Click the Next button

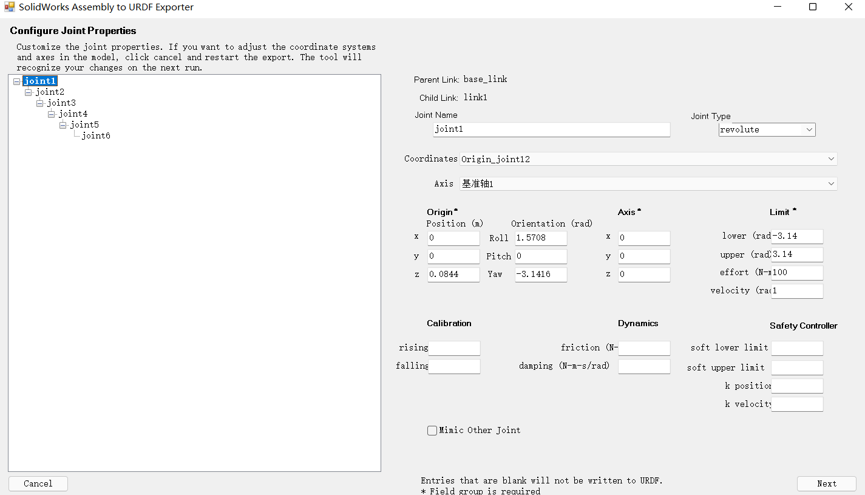[827, 483]
